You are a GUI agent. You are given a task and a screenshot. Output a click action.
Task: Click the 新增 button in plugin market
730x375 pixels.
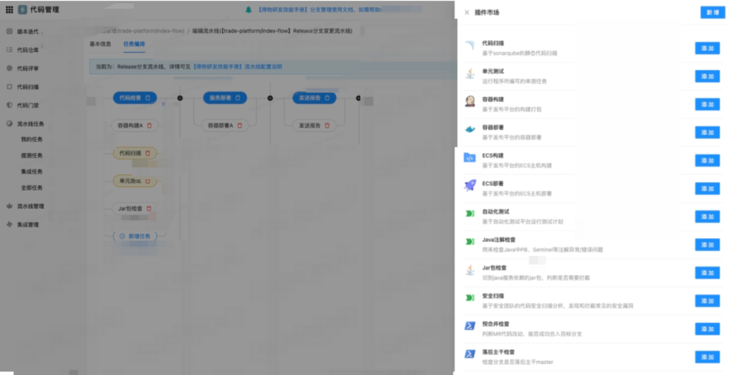[712, 13]
